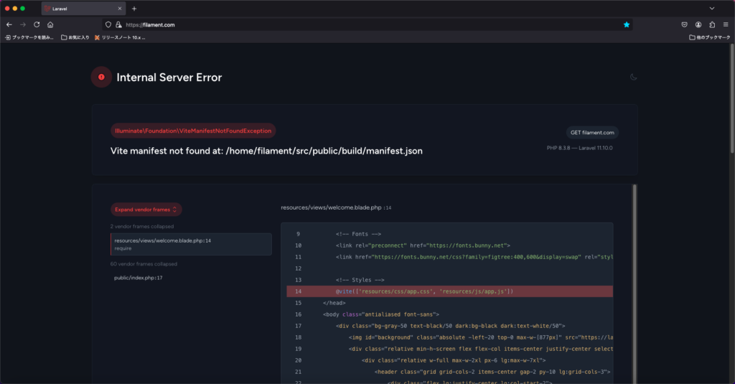
Task: Click the resources/views/welcome.blade.php file path heading
Action: 336,207
